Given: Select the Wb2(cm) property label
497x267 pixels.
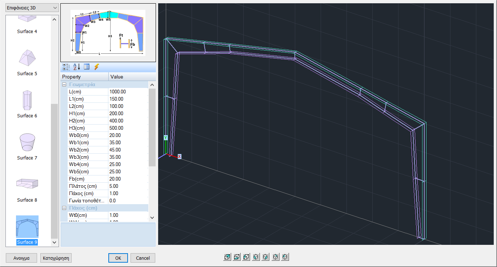Looking at the screenshot, I should click(x=88, y=150).
